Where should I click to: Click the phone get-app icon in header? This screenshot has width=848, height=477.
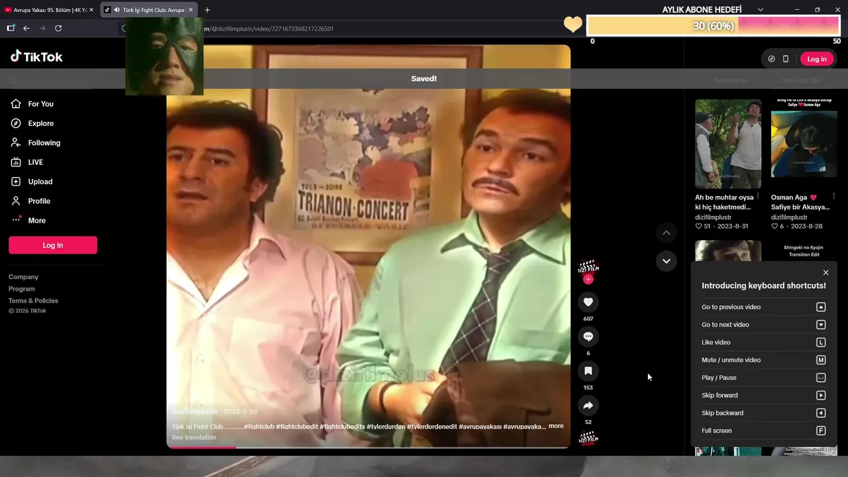786,59
